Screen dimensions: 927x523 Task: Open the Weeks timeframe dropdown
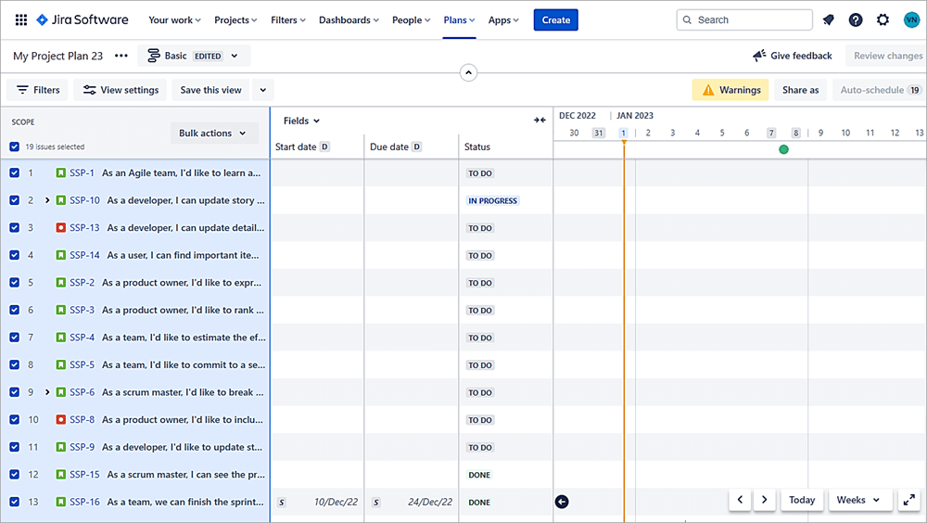click(858, 500)
